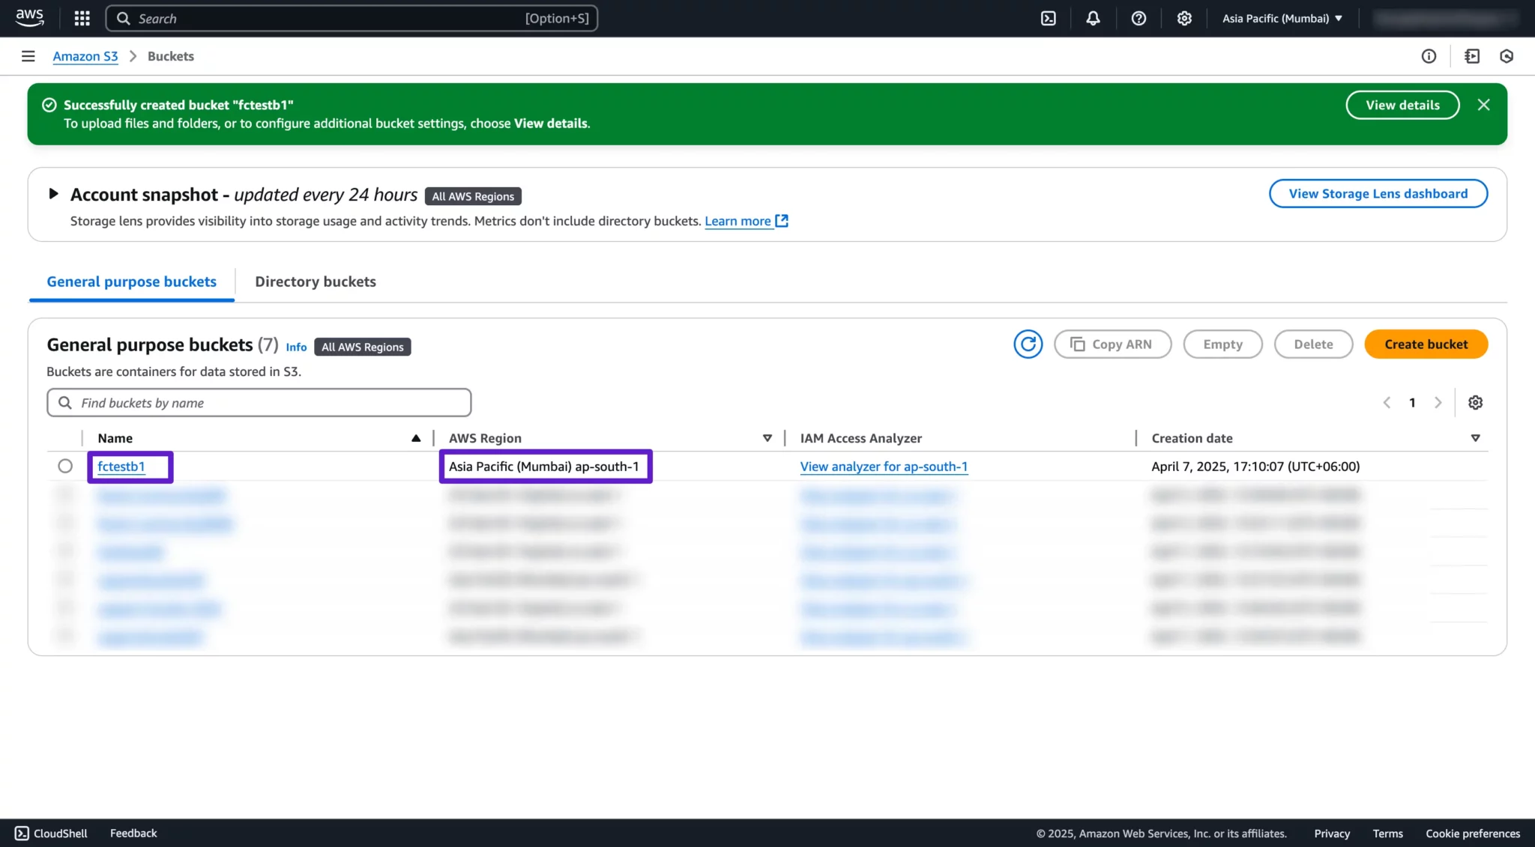Dismiss the bucket creation success banner

[1483, 105]
